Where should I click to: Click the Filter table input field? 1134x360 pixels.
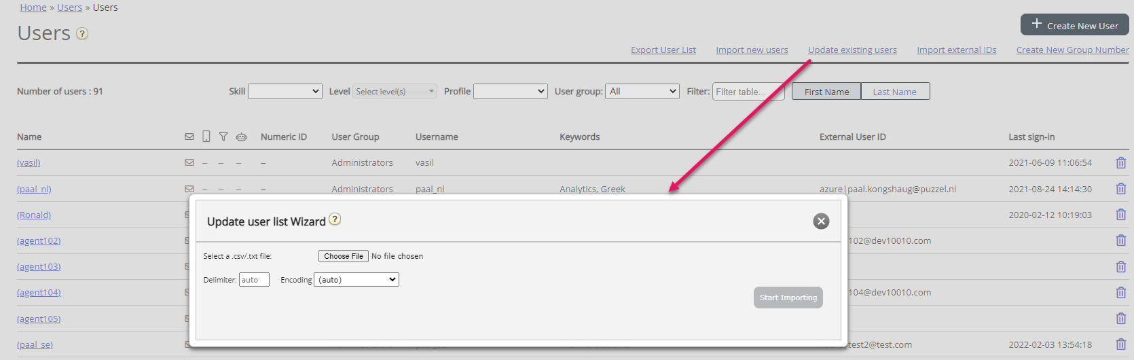(x=748, y=92)
